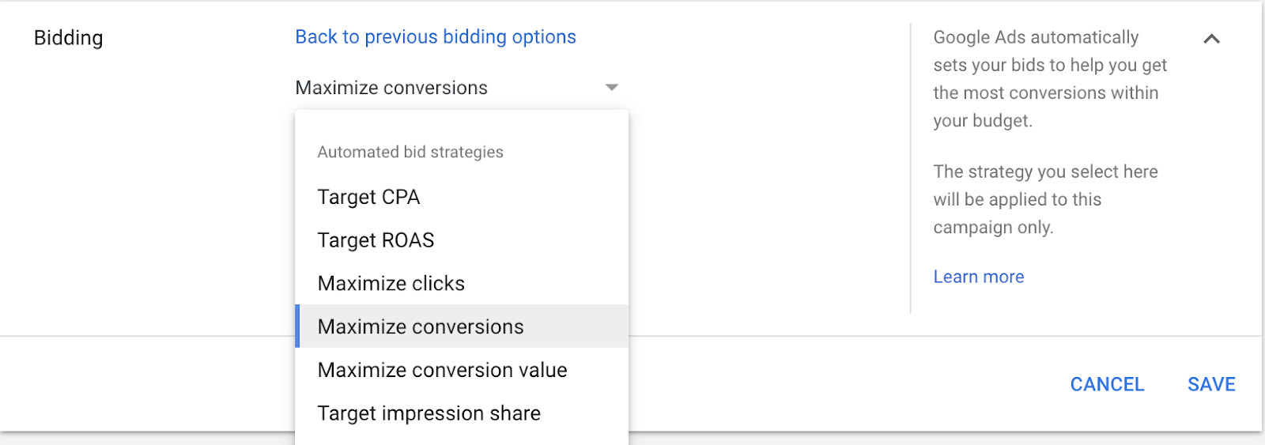Choose the highlighted Maximize conversions list option
The image size is (1265, 445).
coord(421,326)
